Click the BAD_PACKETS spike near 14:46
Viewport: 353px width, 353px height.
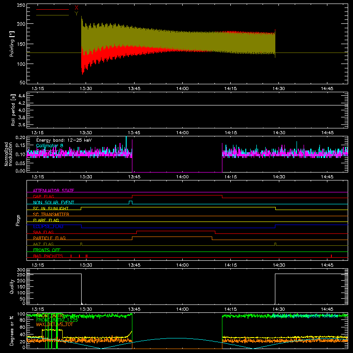pyautogui.click(x=331, y=256)
